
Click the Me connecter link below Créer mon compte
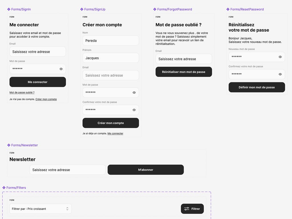click(115, 133)
